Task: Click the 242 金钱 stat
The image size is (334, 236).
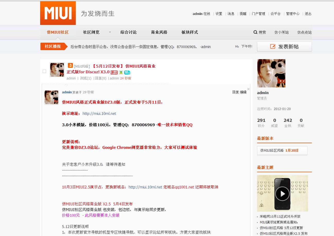Action: pos(288,123)
